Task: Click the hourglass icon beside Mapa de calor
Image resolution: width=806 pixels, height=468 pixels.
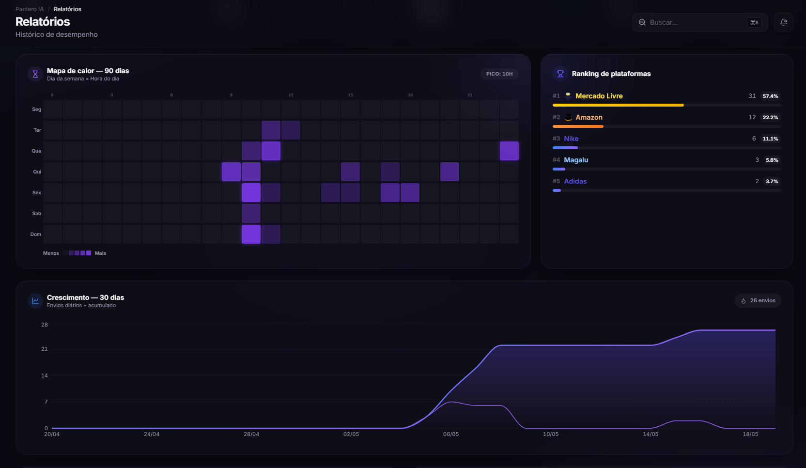Action: click(35, 74)
